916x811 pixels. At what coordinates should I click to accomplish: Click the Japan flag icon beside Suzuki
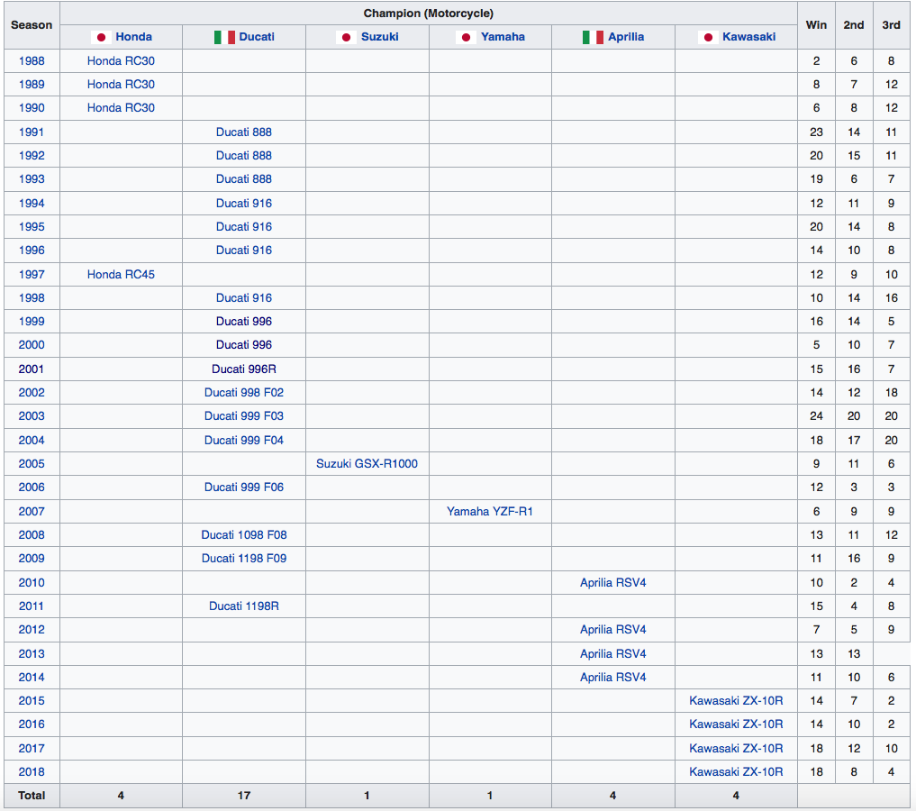[346, 37]
